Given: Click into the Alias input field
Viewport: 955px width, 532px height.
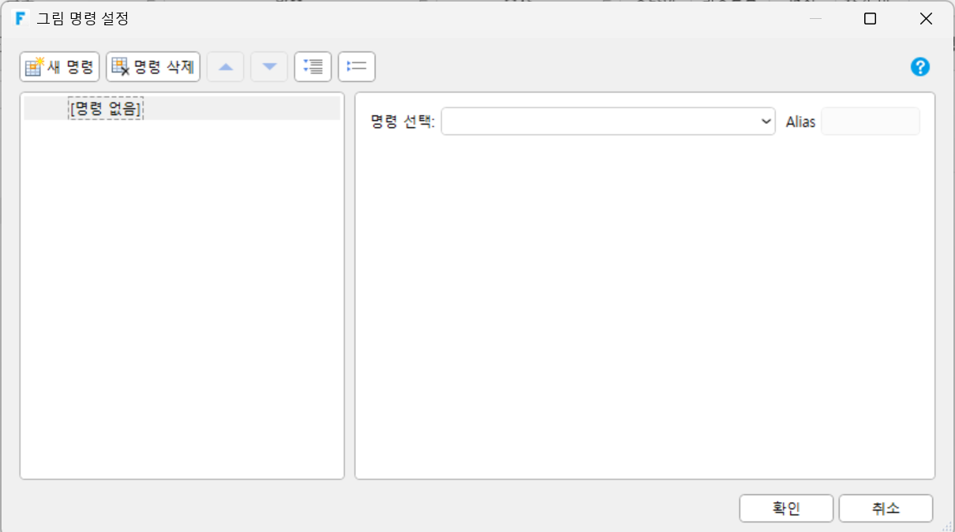Looking at the screenshot, I should point(871,122).
